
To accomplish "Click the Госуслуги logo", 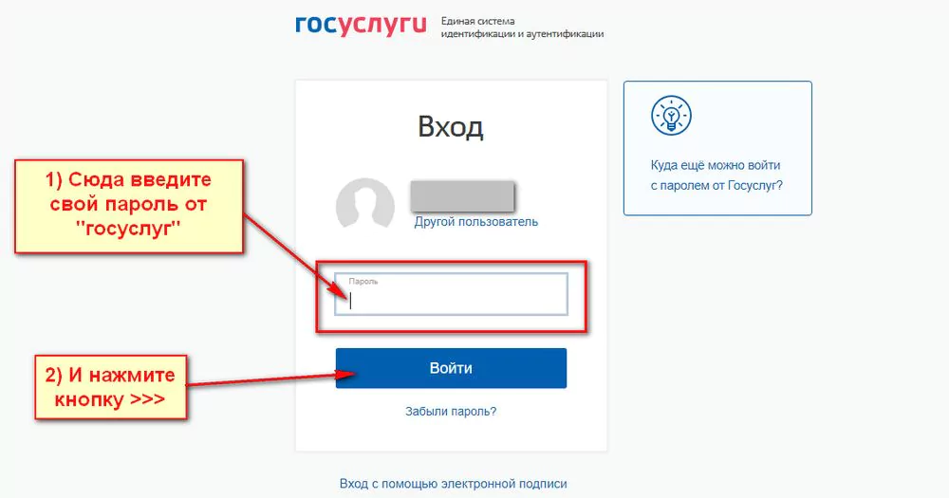I will tap(361, 26).
